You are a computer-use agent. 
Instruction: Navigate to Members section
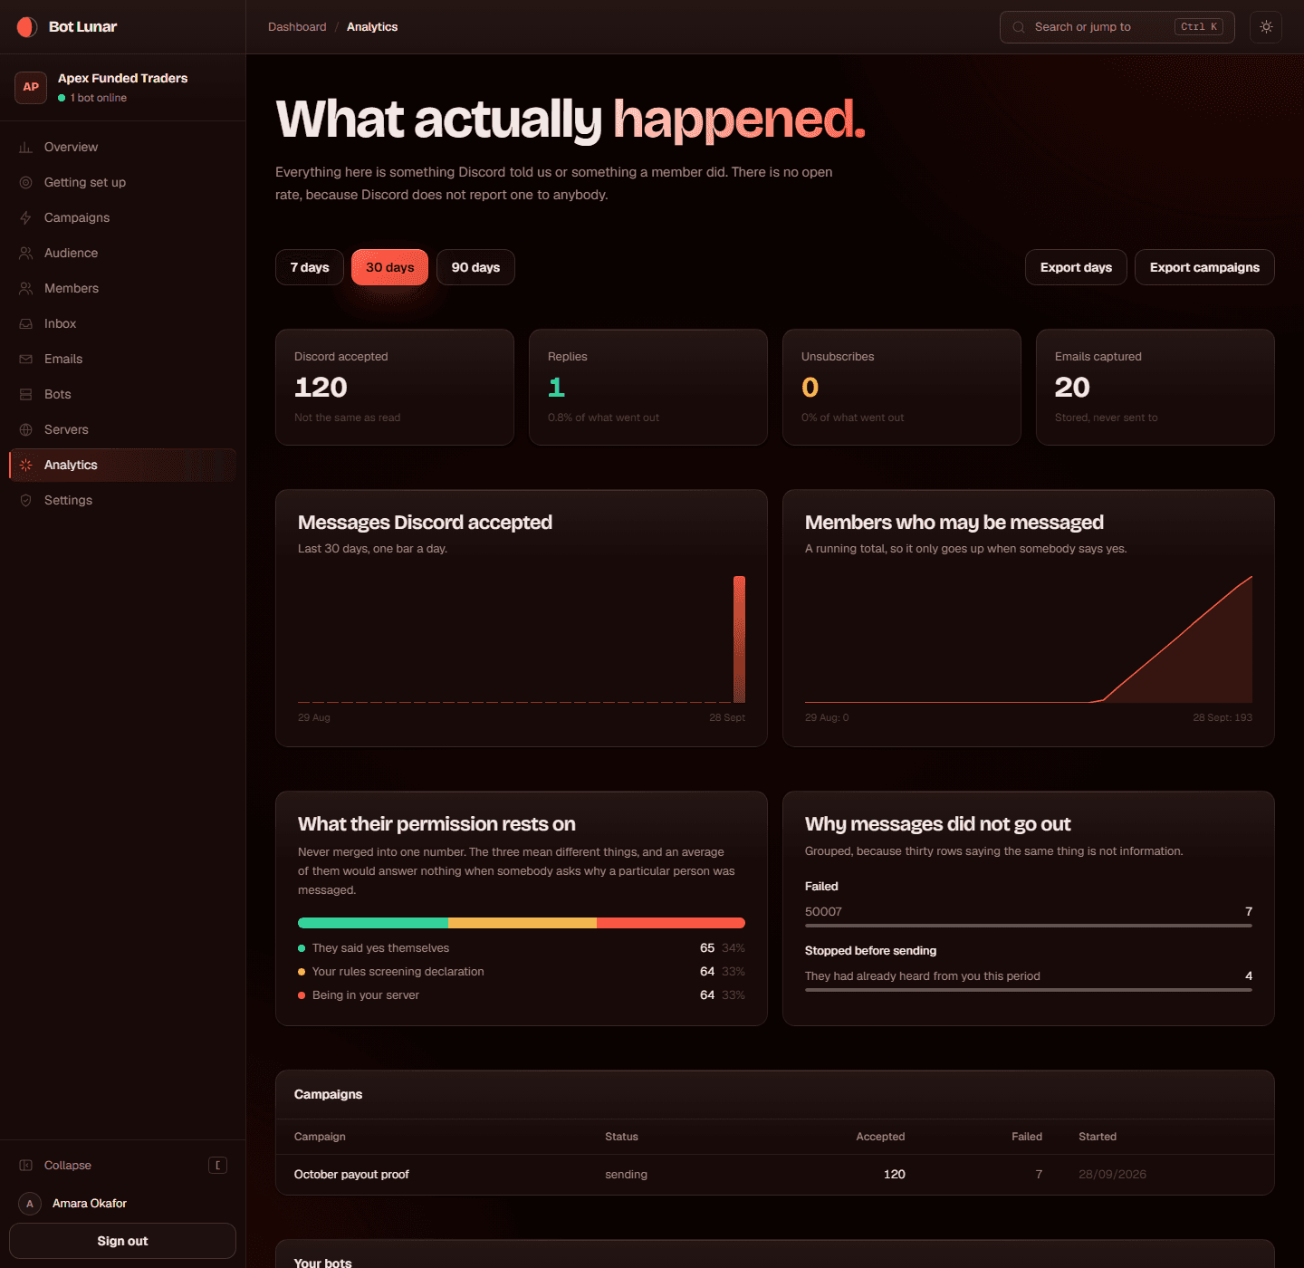[122, 289]
